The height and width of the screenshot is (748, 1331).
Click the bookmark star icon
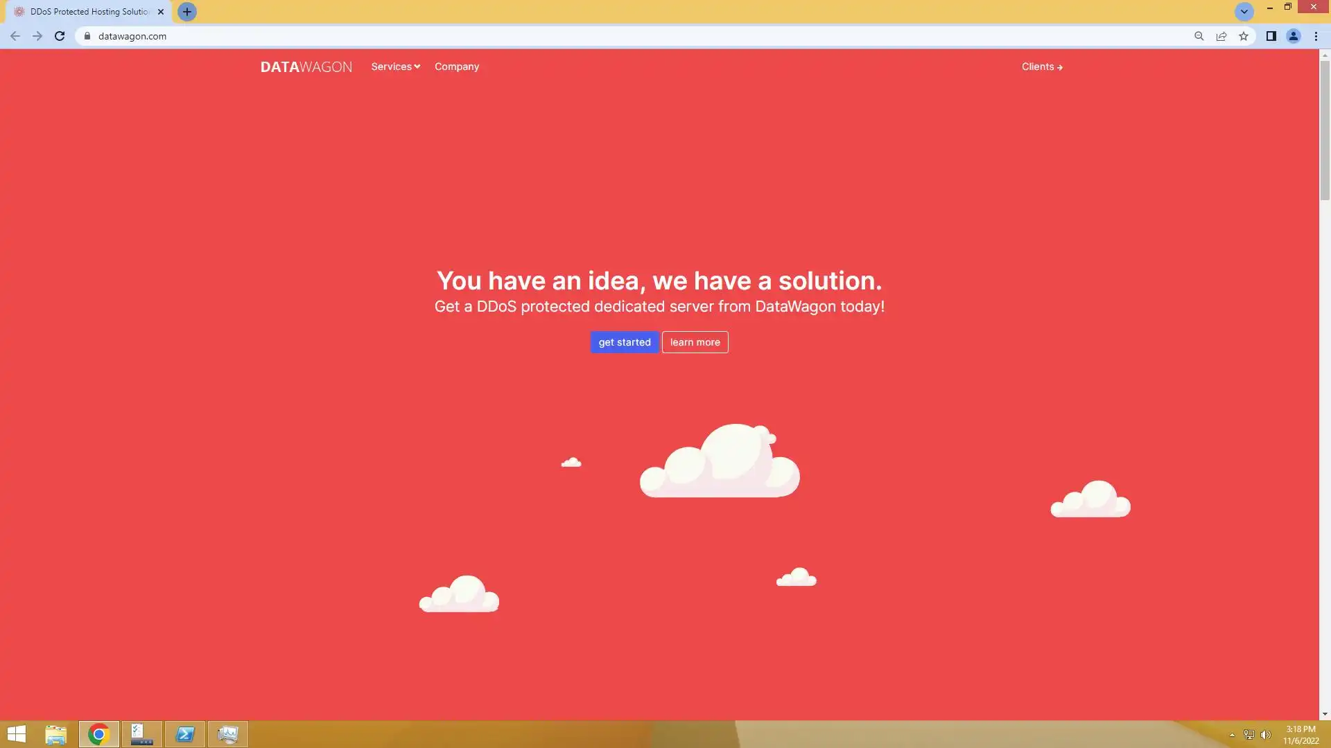[x=1244, y=36]
